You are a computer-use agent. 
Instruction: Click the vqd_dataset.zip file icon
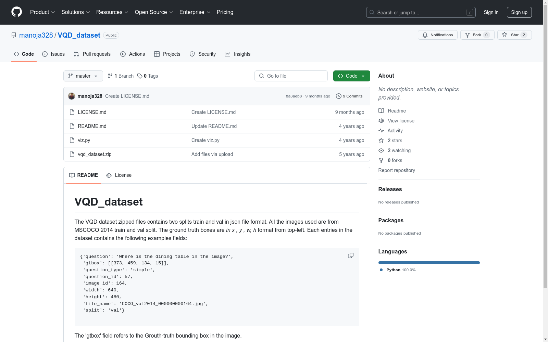coord(72,154)
